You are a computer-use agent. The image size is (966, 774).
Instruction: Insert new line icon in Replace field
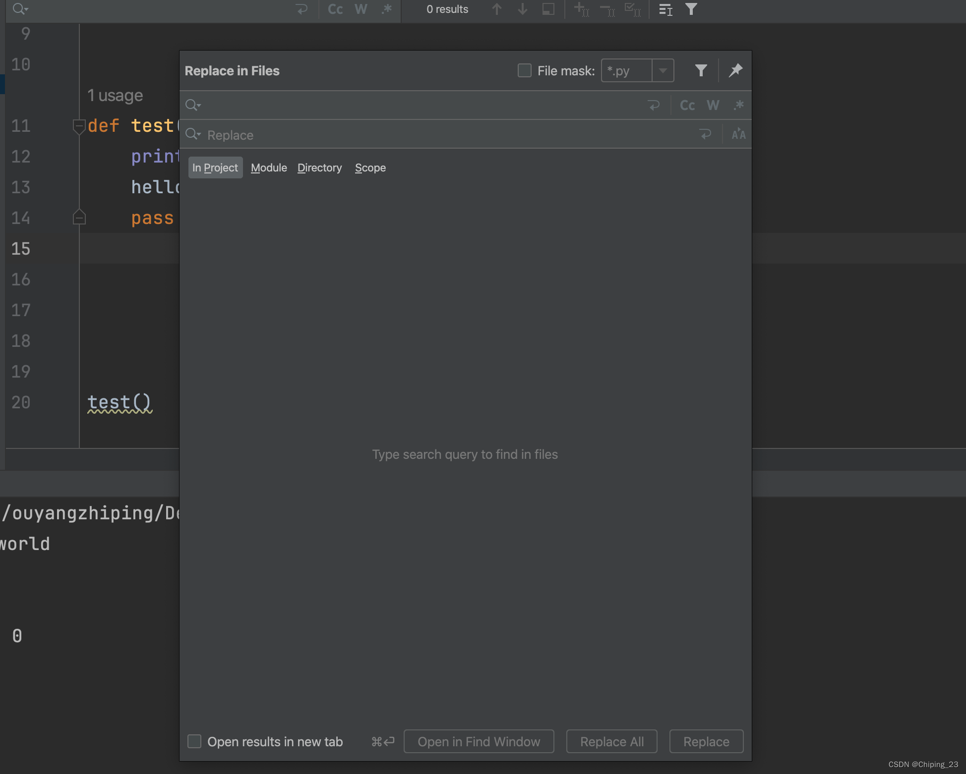[705, 134]
